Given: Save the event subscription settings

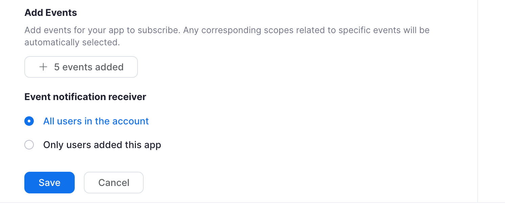Looking at the screenshot, I should pos(49,183).
